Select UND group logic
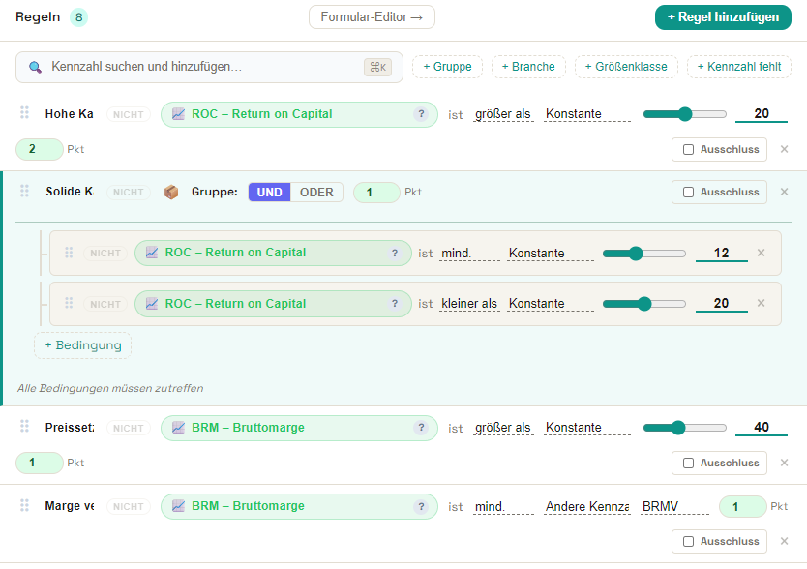 [x=270, y=192]
